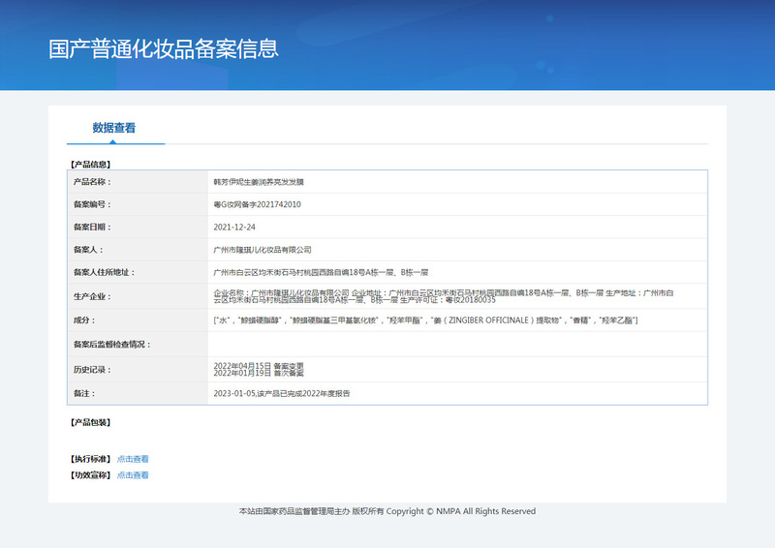Select the ingredient list containing ZINGIBER OFFICINALE
Screen dimensions: 775x548
click(x=425, y=320)
